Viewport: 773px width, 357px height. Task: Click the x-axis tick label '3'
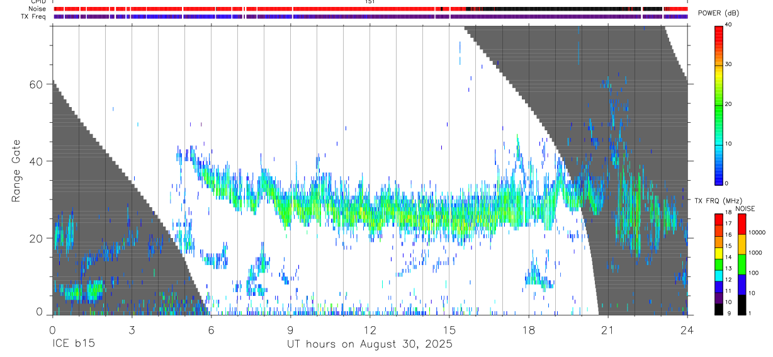132,329
